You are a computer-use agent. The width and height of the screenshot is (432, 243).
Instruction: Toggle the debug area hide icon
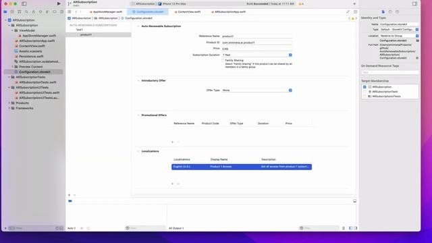(354, 201)
